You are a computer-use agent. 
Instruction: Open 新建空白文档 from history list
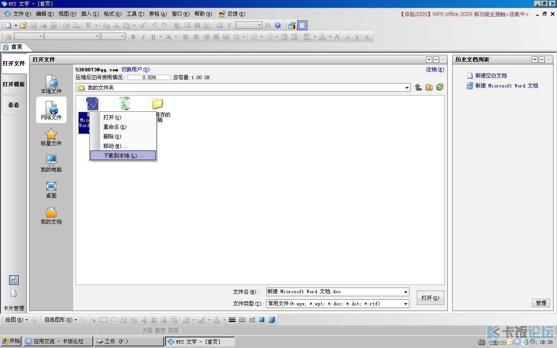(491, 76)
